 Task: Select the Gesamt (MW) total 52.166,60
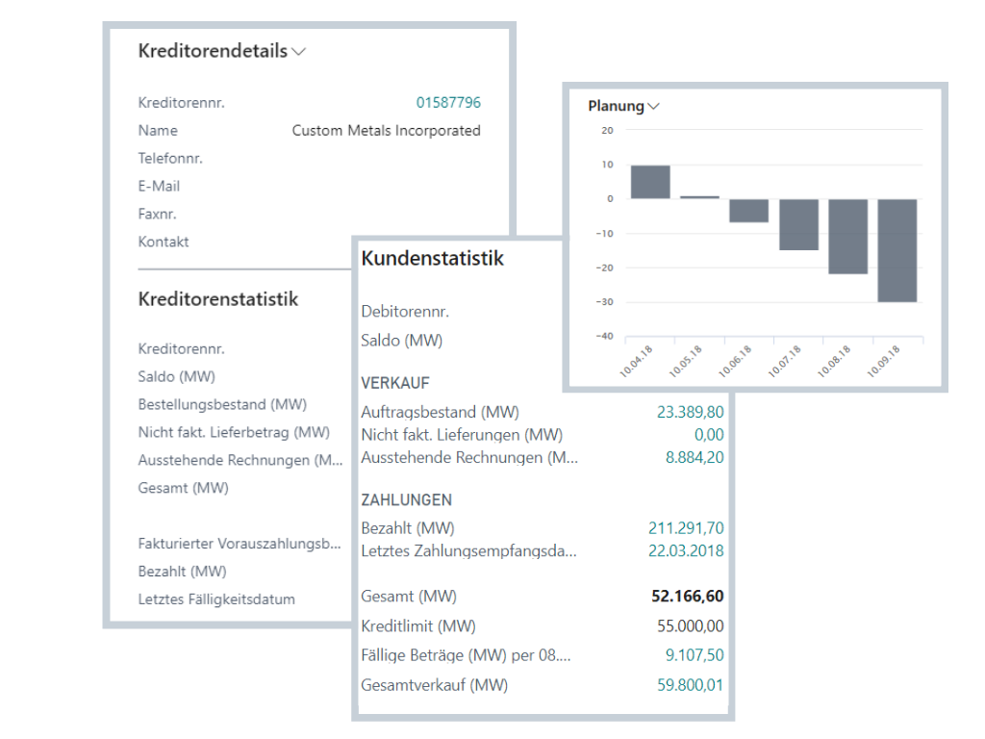click(x=687, y=596)
